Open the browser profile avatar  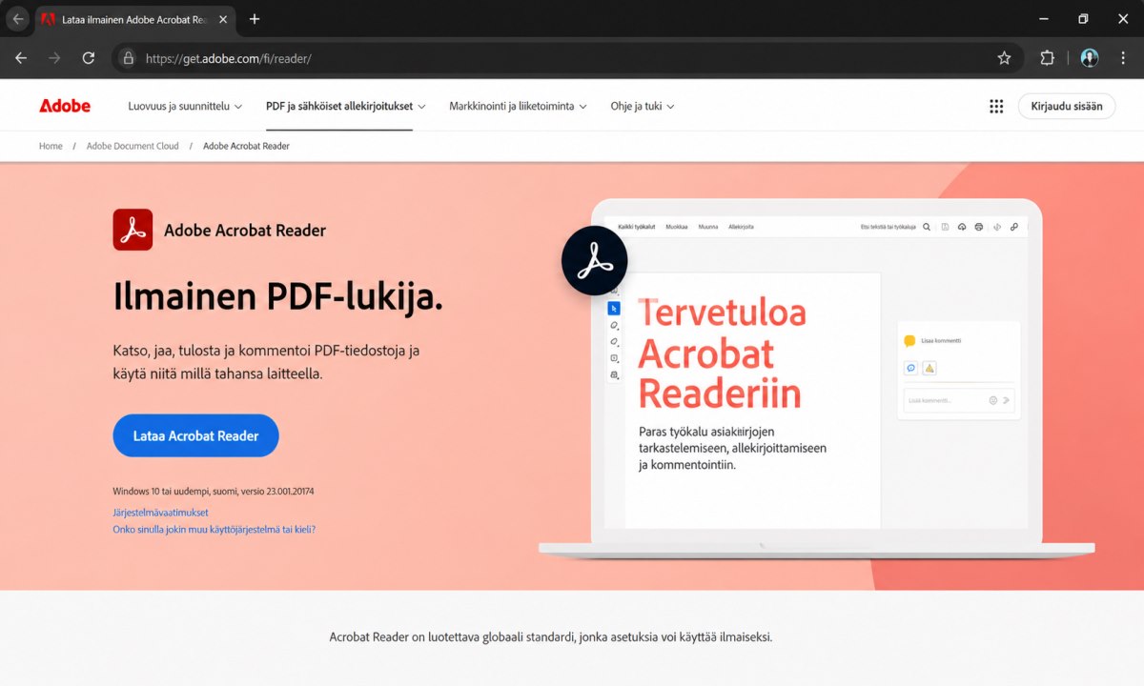[x=1090, y=58]
